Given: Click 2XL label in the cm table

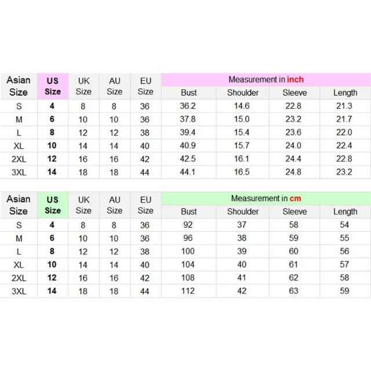Looking at the screenshot, I should coord(19,278).
